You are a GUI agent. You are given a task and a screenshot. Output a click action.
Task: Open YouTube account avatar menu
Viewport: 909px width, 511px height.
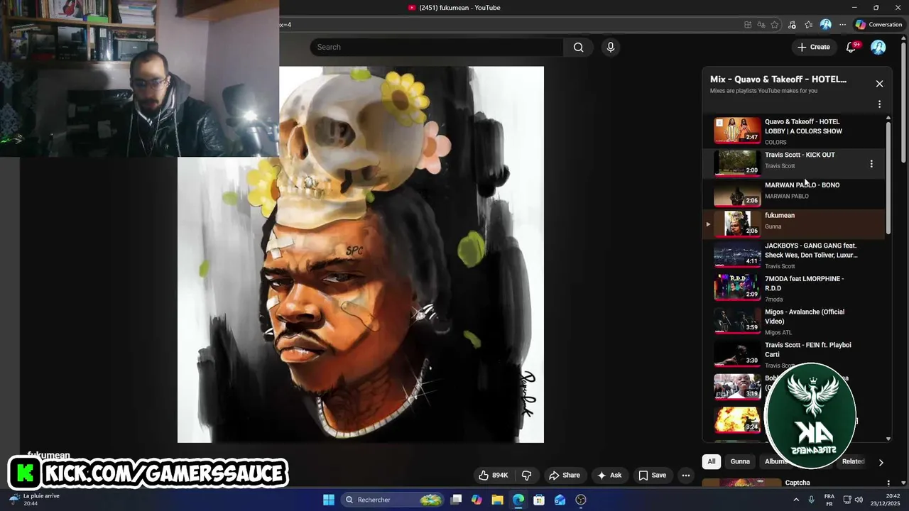pos(878,47)
